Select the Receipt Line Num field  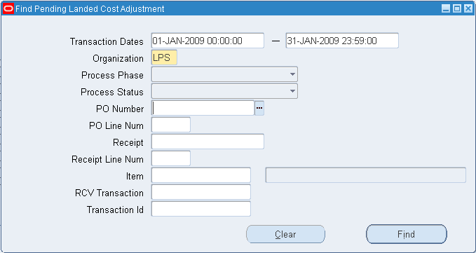click(171, 158)
